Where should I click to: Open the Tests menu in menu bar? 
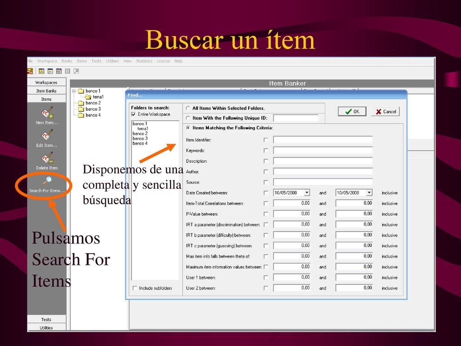point(96,61)
